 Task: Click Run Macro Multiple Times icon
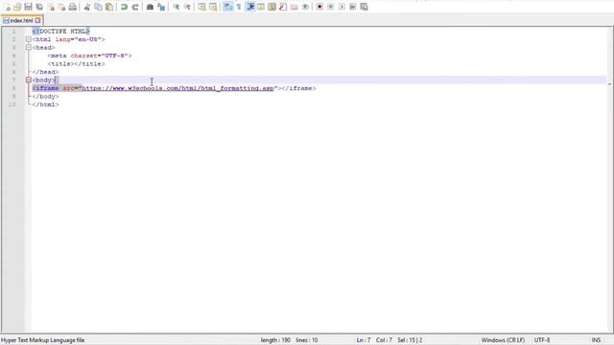coord(352,7)
